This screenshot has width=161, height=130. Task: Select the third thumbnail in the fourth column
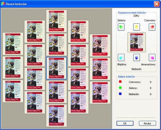[78, 79]
